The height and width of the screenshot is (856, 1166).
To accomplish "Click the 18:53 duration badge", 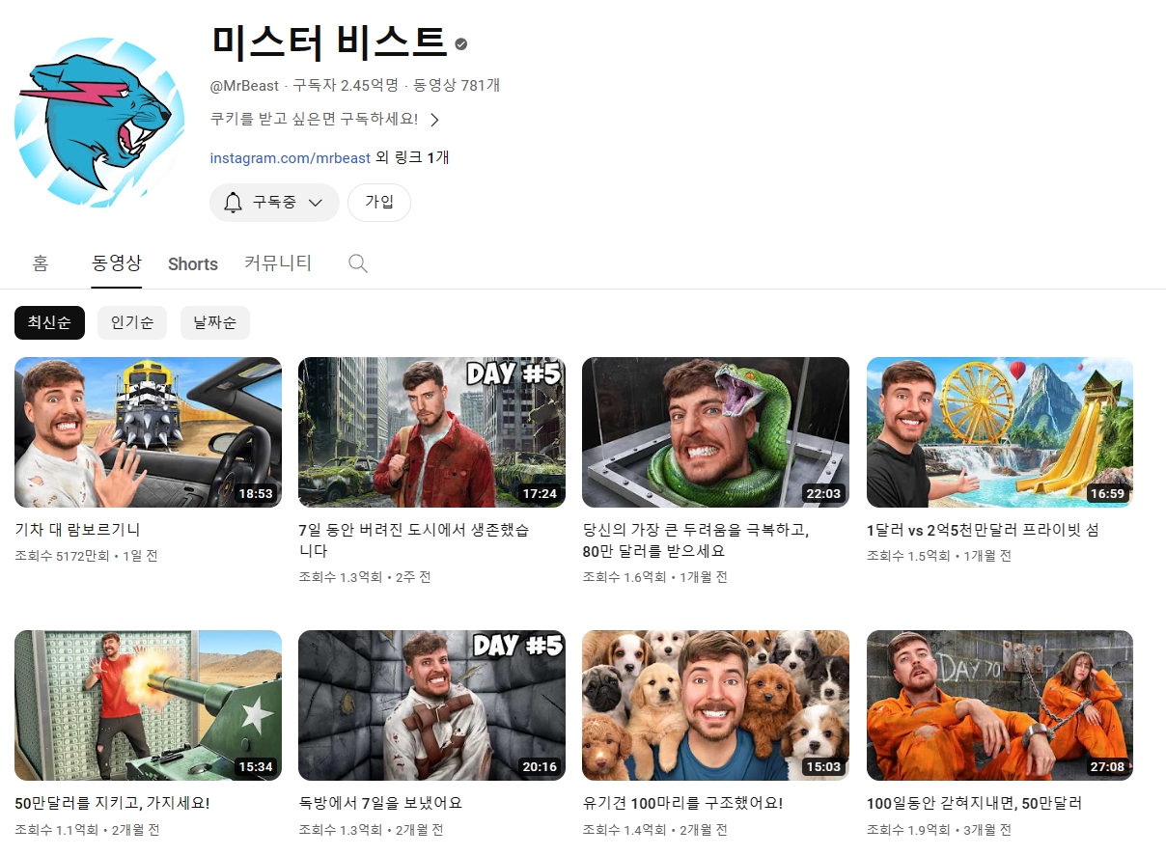I will point(256,493).
